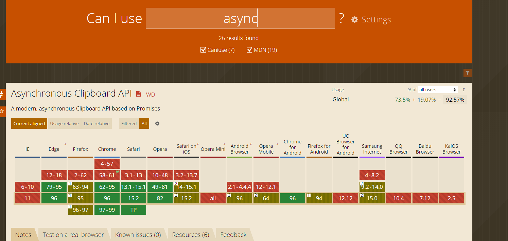Click the Test on a real browser tab
This screenshot has width=508, height=241.
(x=73, y=235)
